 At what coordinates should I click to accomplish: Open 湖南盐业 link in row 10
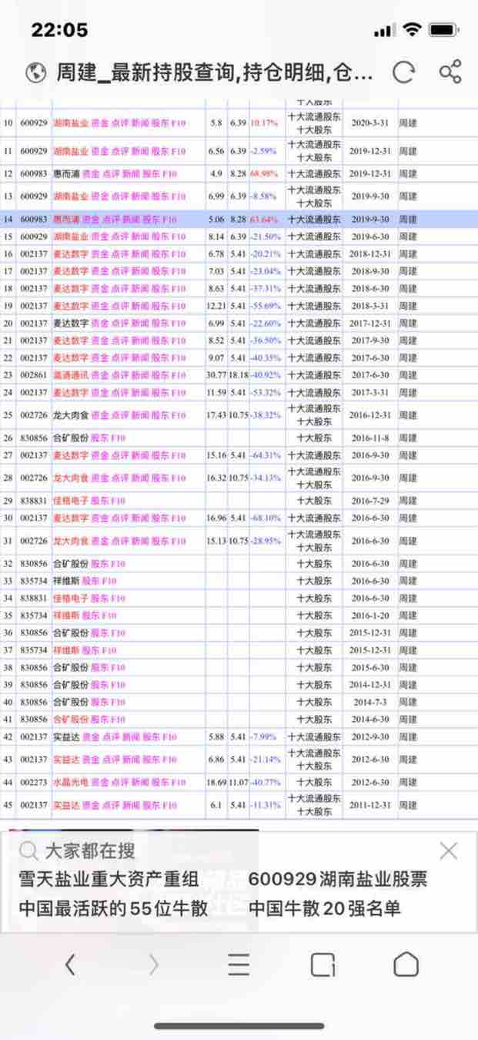tap(70, 123)
